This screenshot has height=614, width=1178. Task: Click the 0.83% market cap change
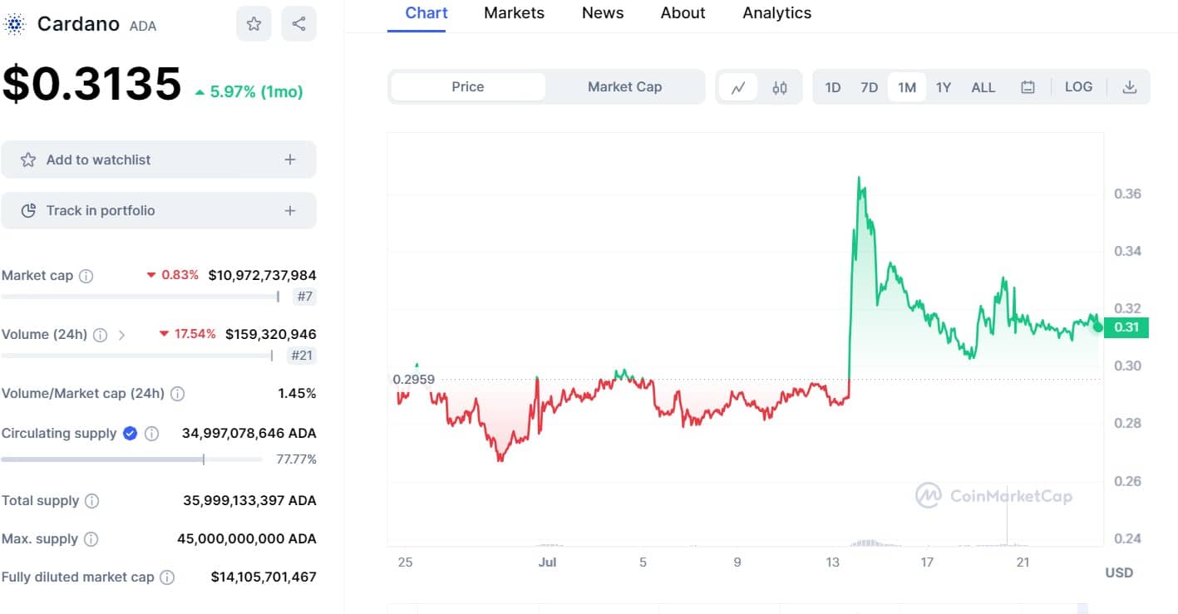[173, 275]
